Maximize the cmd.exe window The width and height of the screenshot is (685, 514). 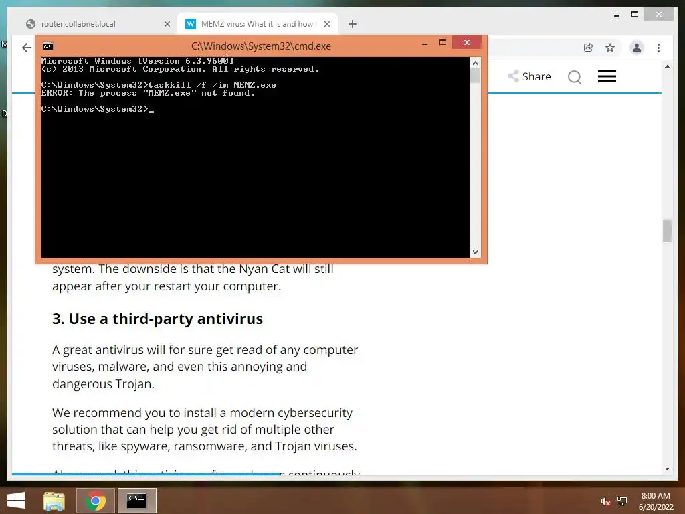click(x=443, y=42)
